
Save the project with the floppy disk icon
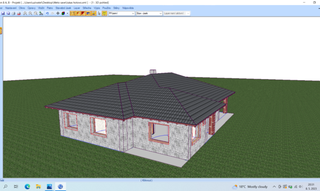[3, 14]
